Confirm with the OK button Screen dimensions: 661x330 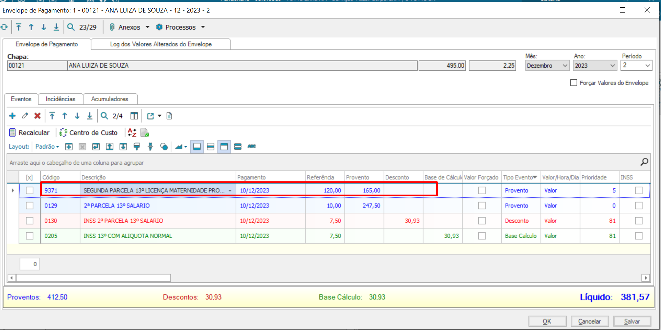(x=547, y=321)
